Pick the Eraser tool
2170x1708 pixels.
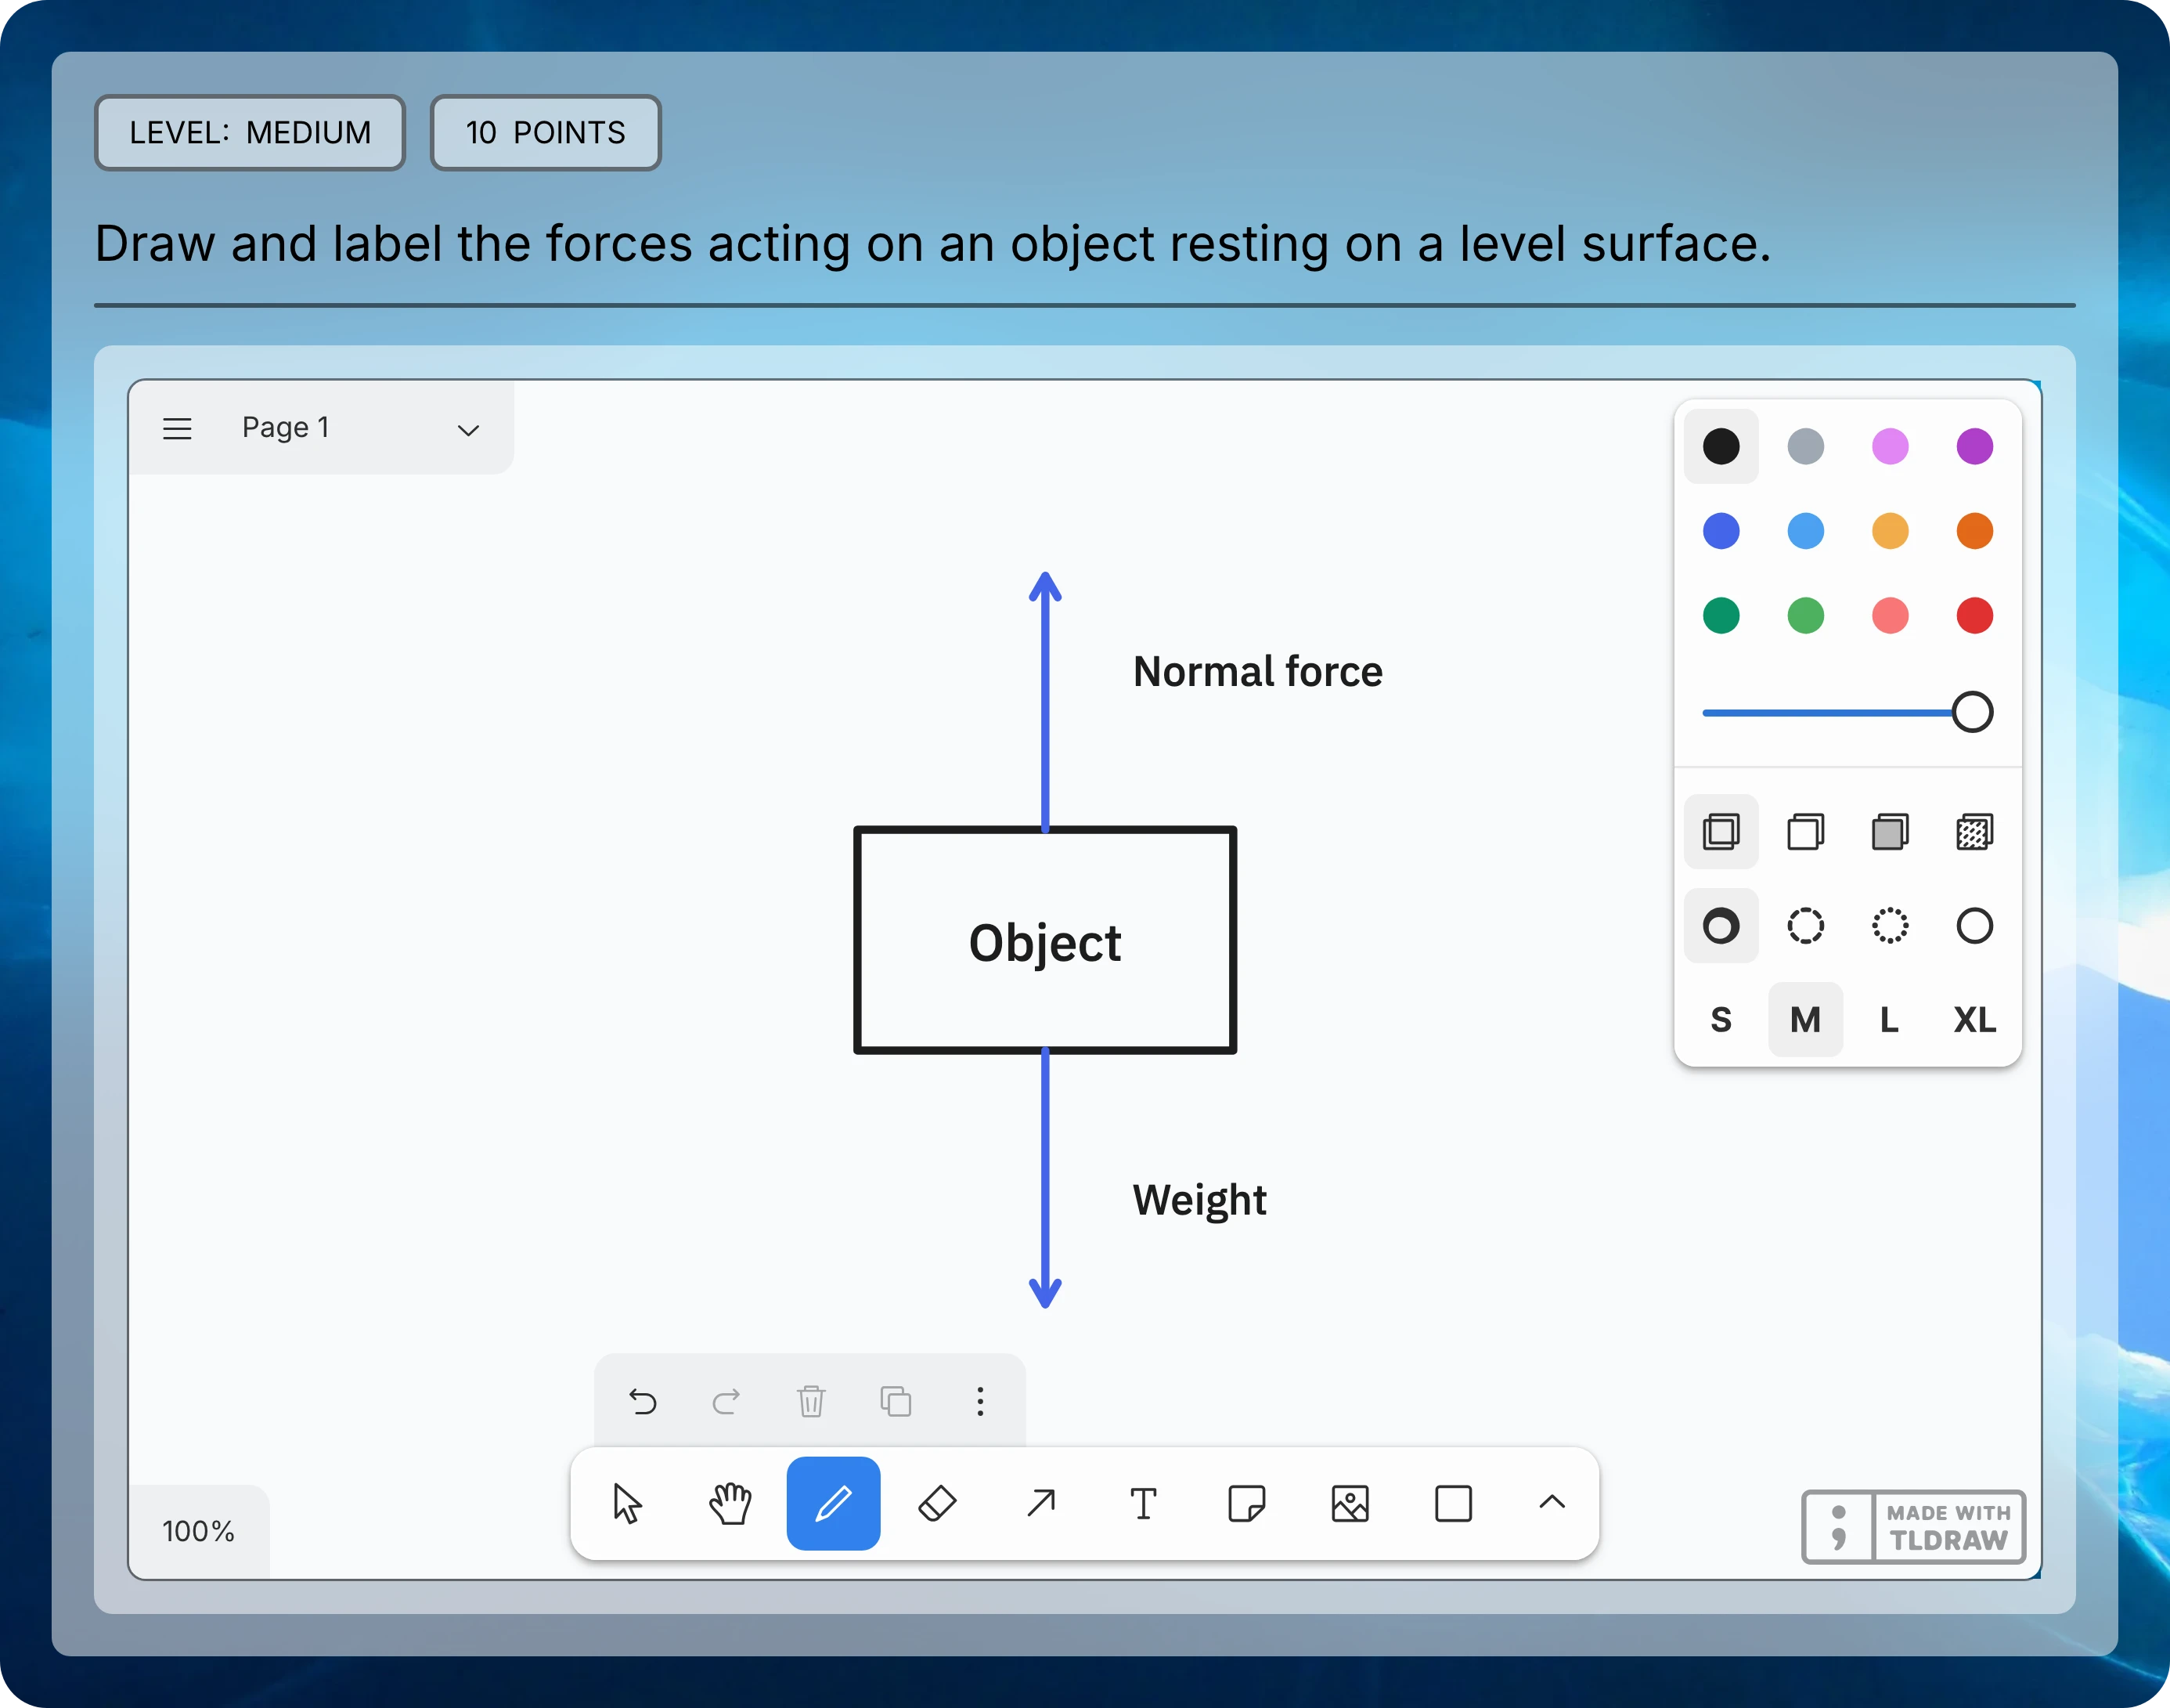click(936, 1503)
